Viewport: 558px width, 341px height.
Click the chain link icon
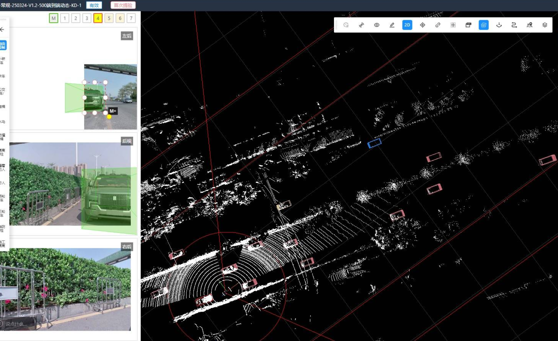(x=438, y=25)
